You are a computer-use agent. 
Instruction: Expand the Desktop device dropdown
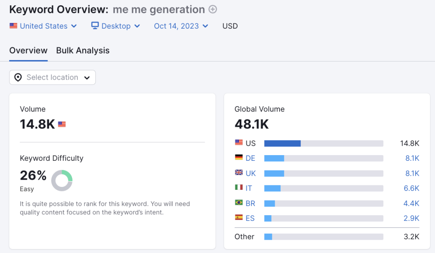(116, 26)
